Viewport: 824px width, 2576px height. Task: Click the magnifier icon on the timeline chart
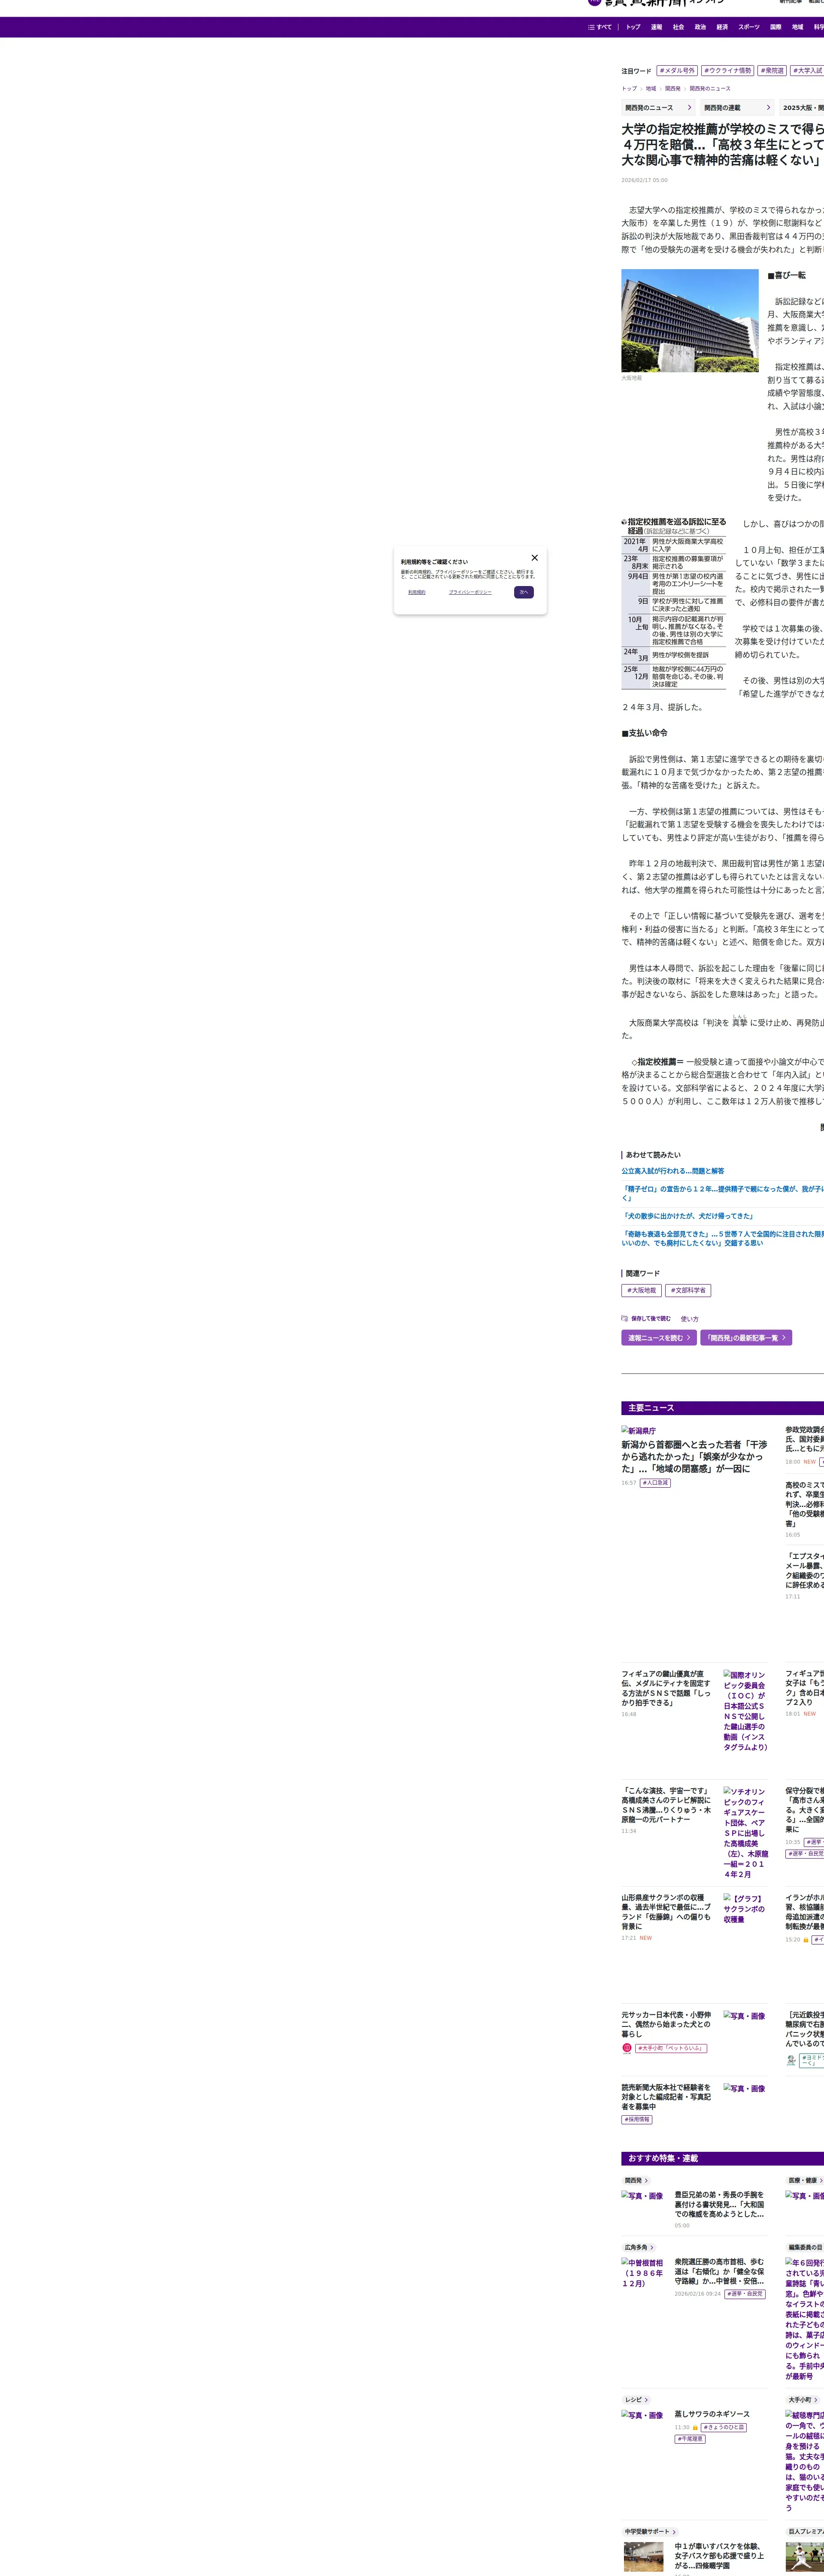[x=624, y=522]
